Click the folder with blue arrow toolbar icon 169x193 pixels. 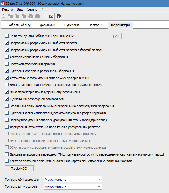[4, 16]
